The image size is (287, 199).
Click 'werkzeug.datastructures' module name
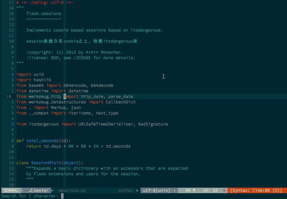click(57, 102)
